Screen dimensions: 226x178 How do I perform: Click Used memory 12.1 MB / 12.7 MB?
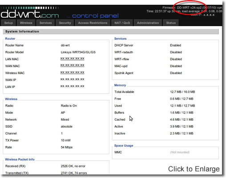(182, 106)
